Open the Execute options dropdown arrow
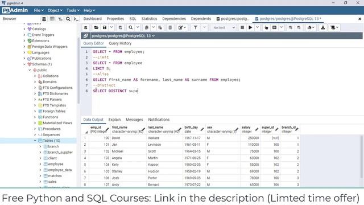364x205 pixels. 257,27
